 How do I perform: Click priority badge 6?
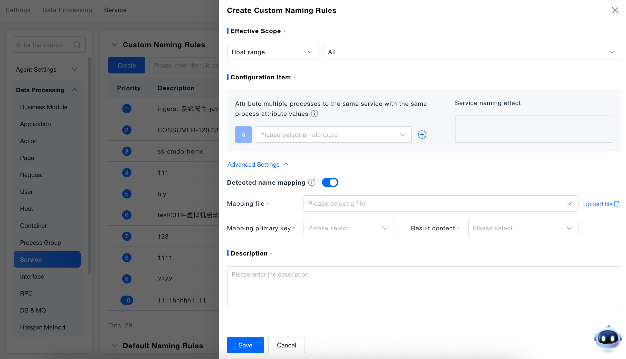pos(127,215)
